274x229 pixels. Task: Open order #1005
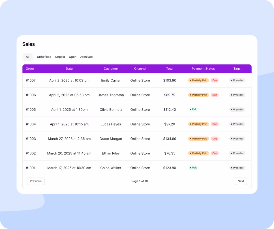pos(31,110)
